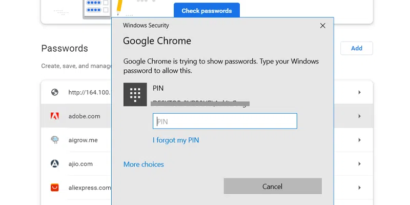Viewport: 410px width, 205px height.
Task: Expand the http://164.100 entry arrow
Action: pos(359,92)
